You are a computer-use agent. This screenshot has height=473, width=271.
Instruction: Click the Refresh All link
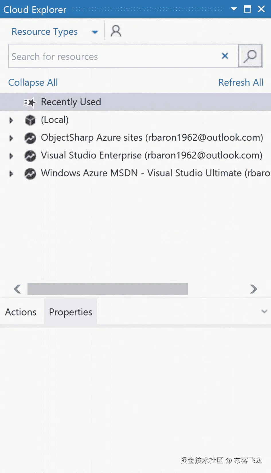pos(241,83)
